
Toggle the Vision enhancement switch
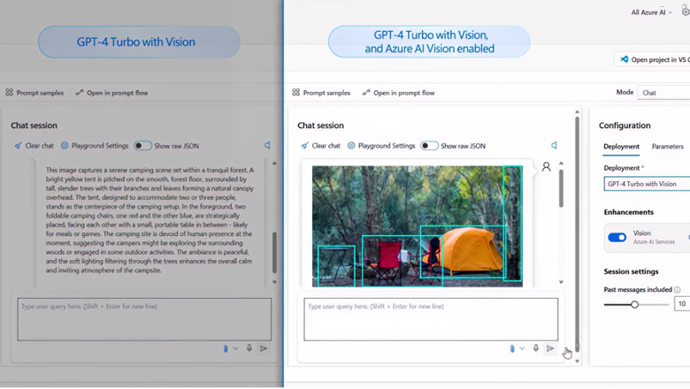617,237
